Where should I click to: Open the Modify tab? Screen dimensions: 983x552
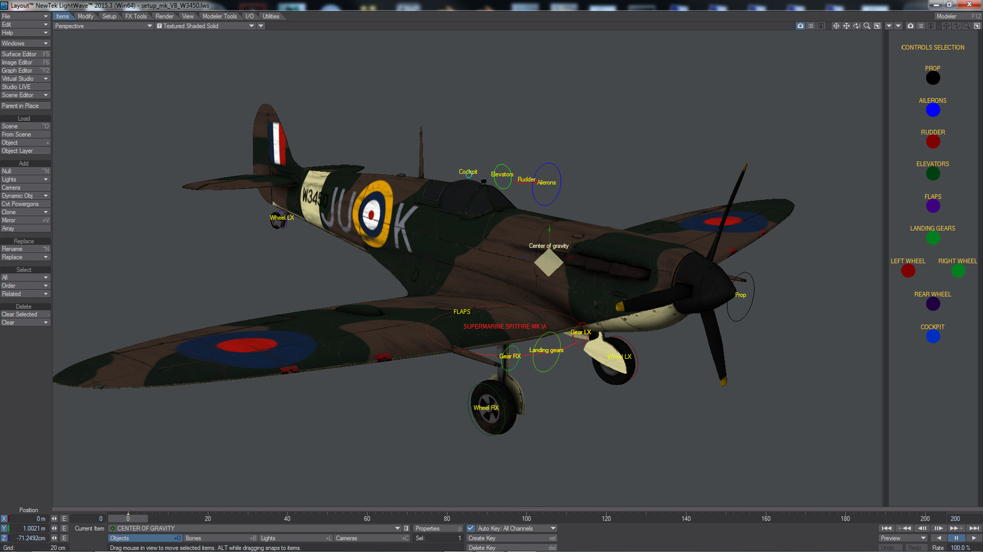(85, 17)
